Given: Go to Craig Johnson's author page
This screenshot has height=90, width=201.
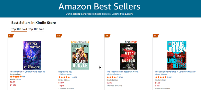Looking at the screenshot, I should (161, 74).
